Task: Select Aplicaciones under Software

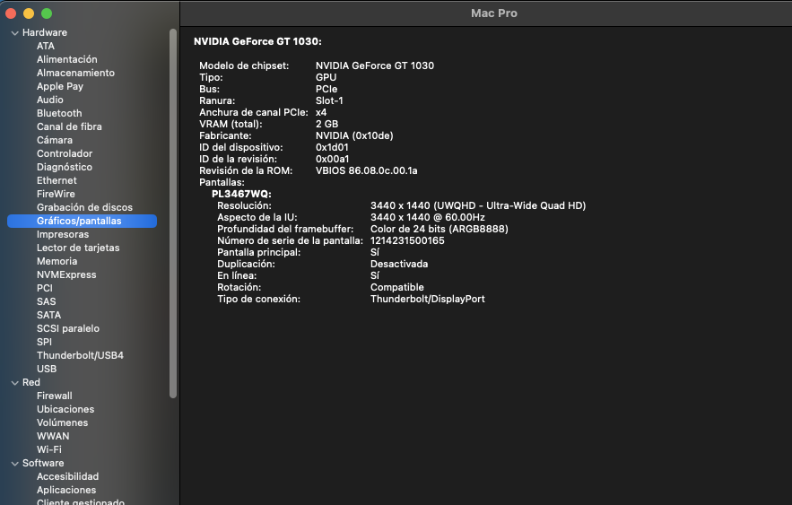Action: click(x=66, y=491)
